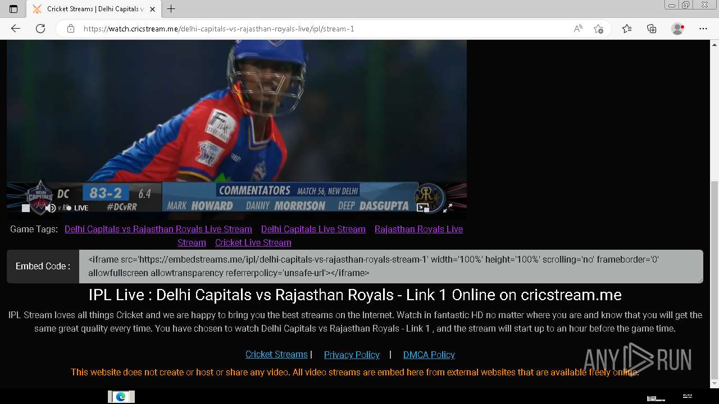Screen dimensions: 719x404
Task: Click inside the embed code text area
Action: pos(391,267)
